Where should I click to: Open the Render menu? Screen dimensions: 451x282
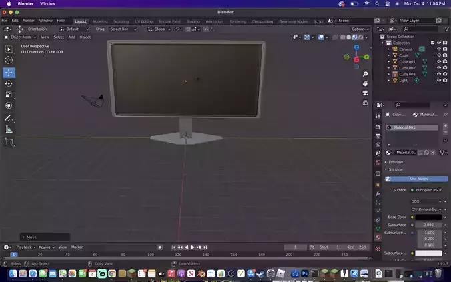click(x=29, y=21)
